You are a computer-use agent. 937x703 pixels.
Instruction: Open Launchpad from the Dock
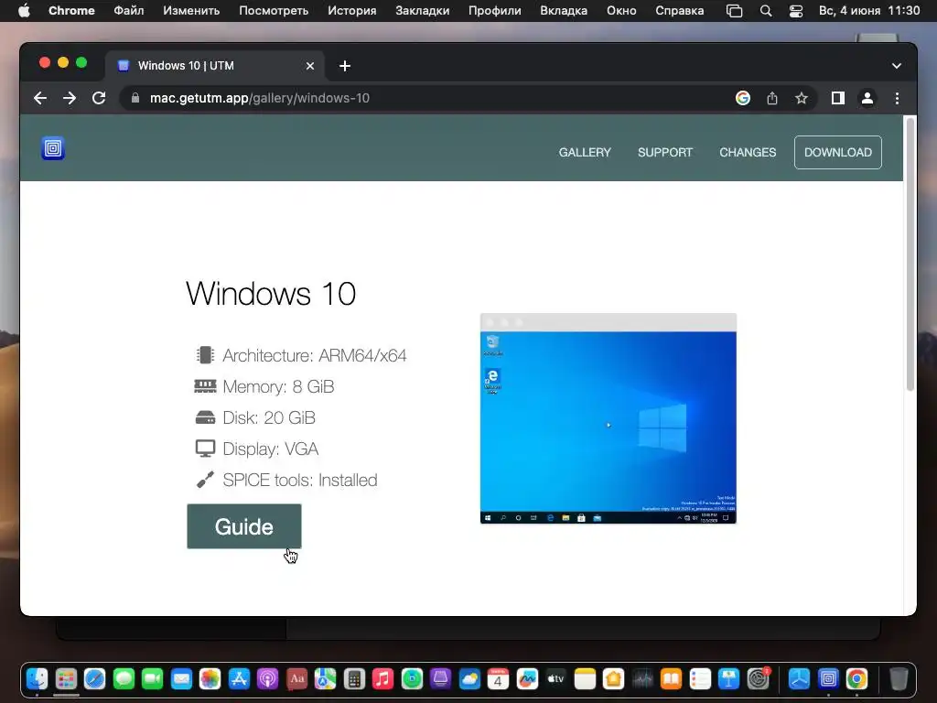66,678
